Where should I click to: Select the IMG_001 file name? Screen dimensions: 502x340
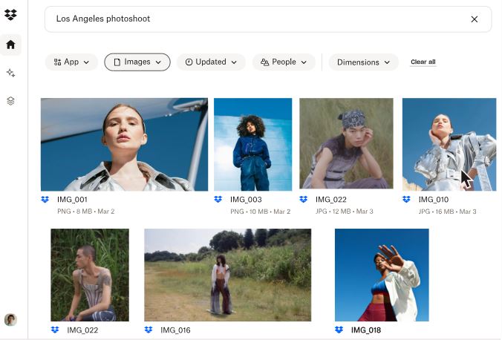[72, 200]
